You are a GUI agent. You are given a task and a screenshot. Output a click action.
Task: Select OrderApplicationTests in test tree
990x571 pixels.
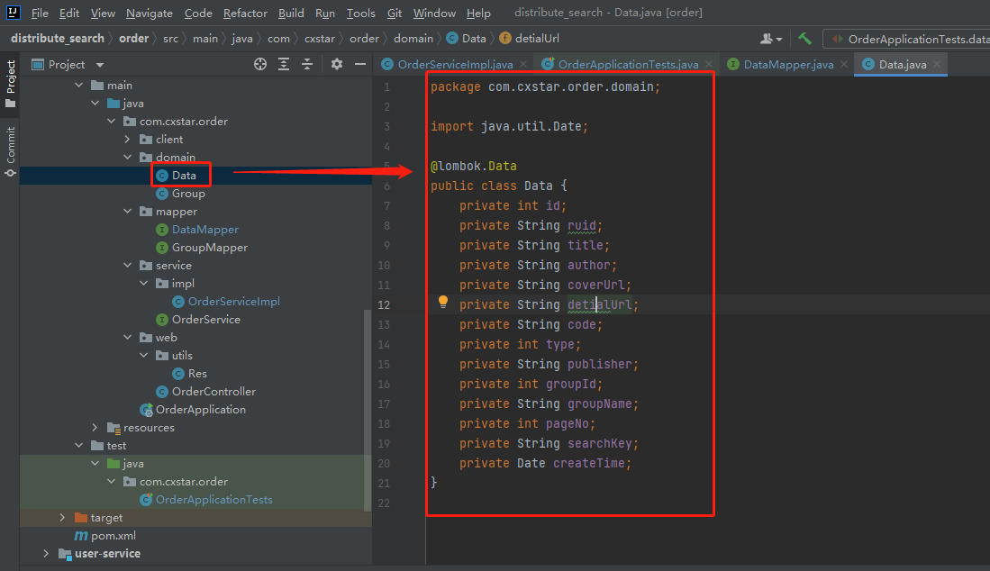coord(214,500)
